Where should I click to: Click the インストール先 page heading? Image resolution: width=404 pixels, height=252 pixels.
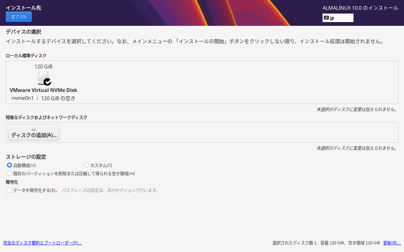[23, 8]
